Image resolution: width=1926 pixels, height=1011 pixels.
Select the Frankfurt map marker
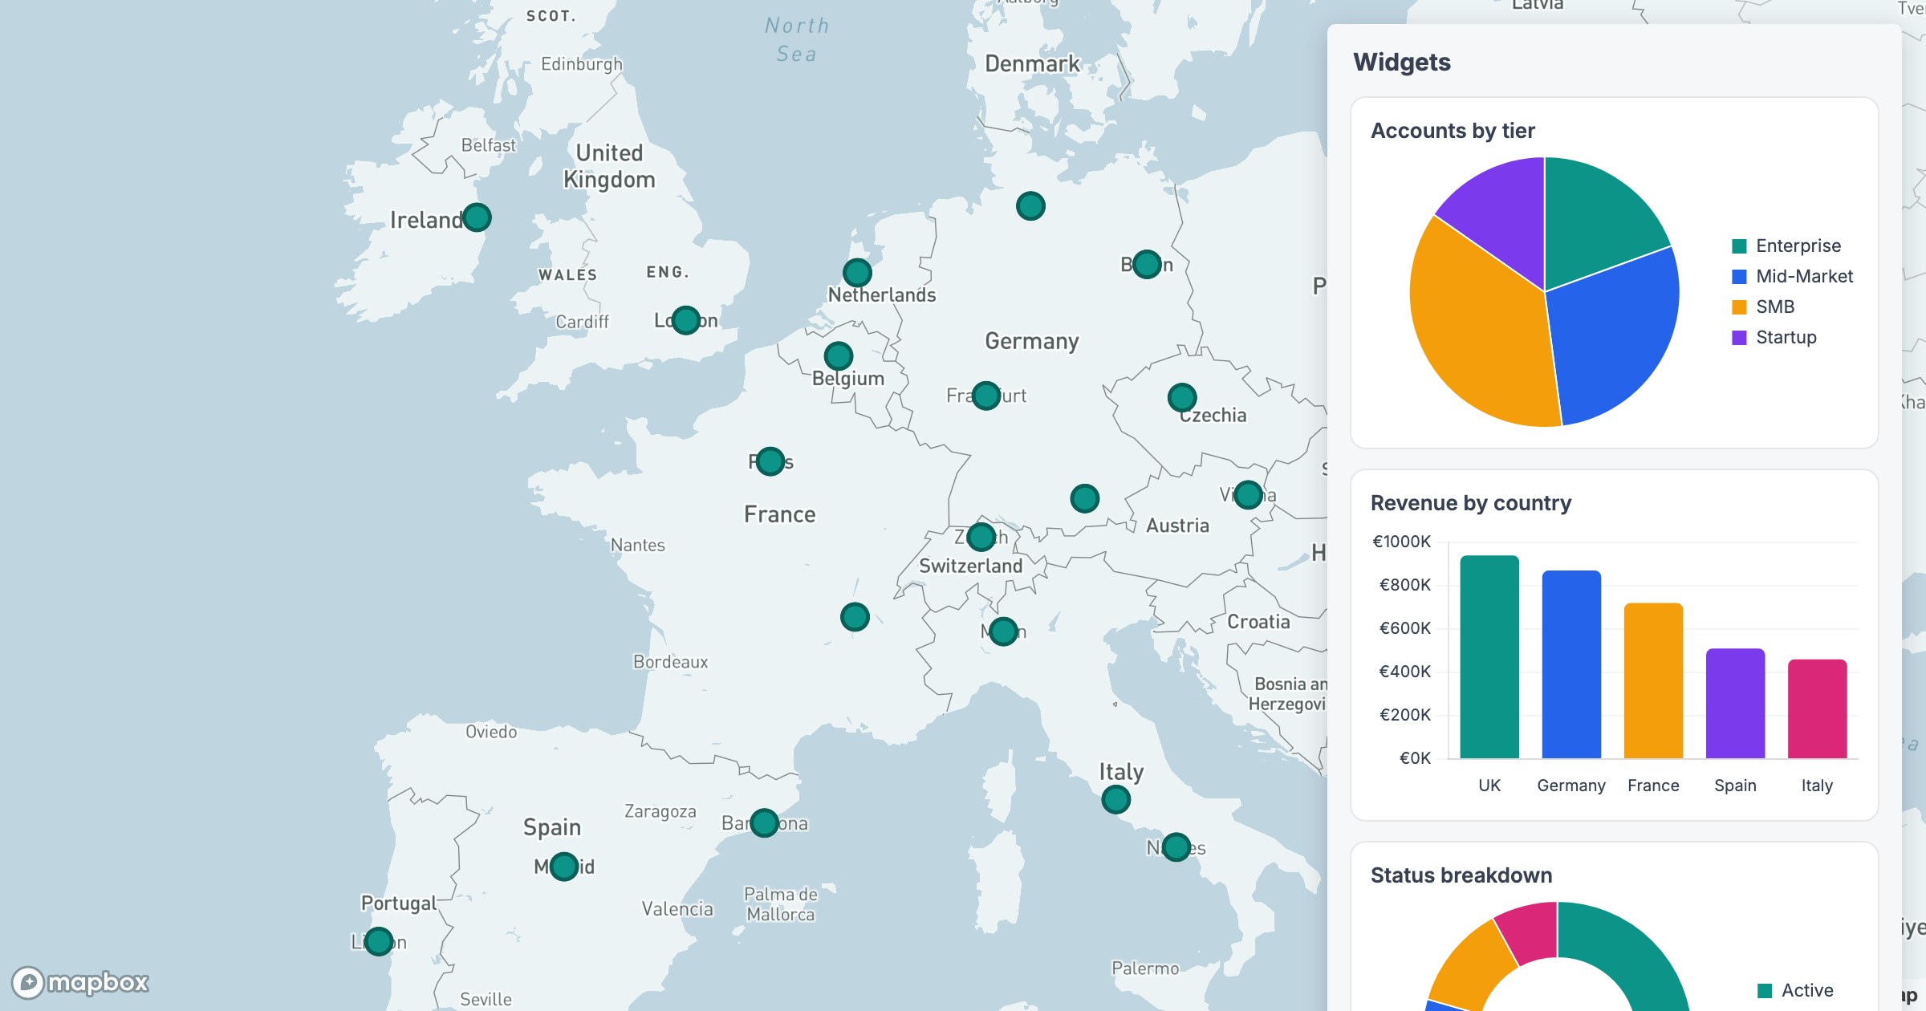click(986, 396)
